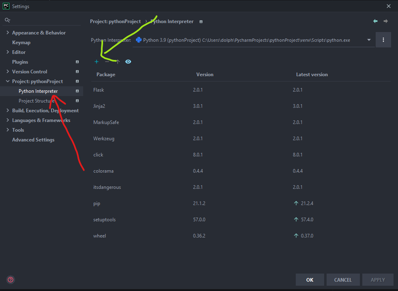Click the badge icon on Python Interpreter row
The height and width of the screenshot is (291, 398).
[x=77, y=91]
